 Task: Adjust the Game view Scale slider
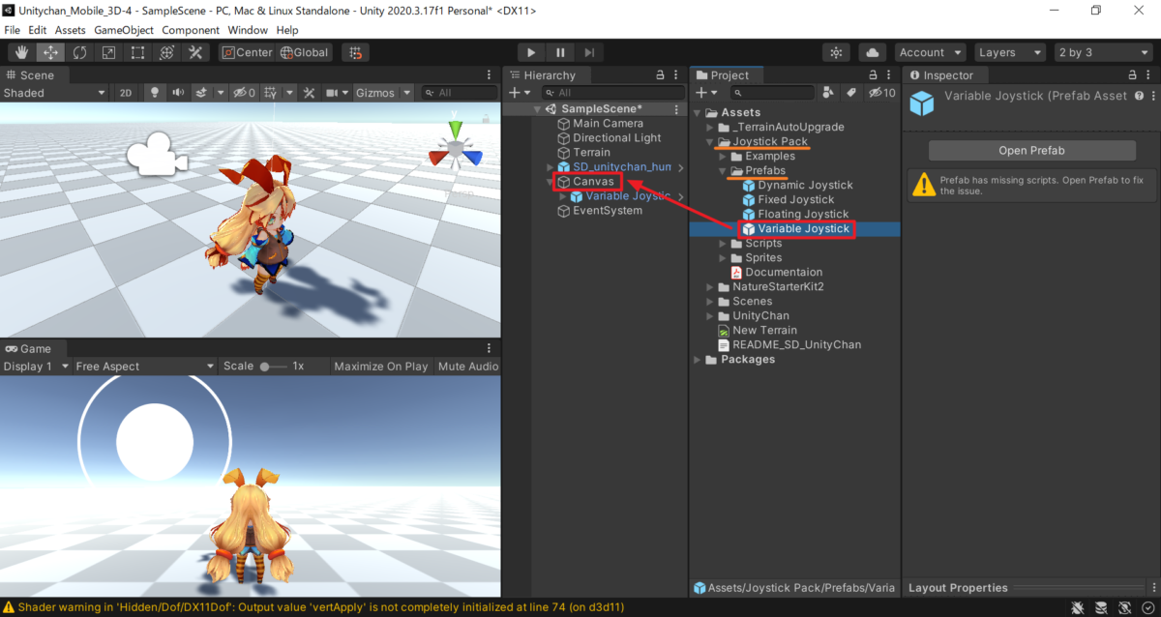273,367
